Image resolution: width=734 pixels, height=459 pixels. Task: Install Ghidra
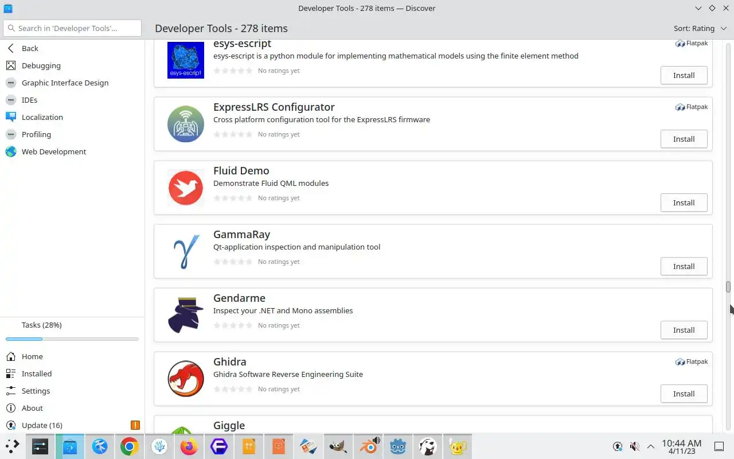pos(684,394)
